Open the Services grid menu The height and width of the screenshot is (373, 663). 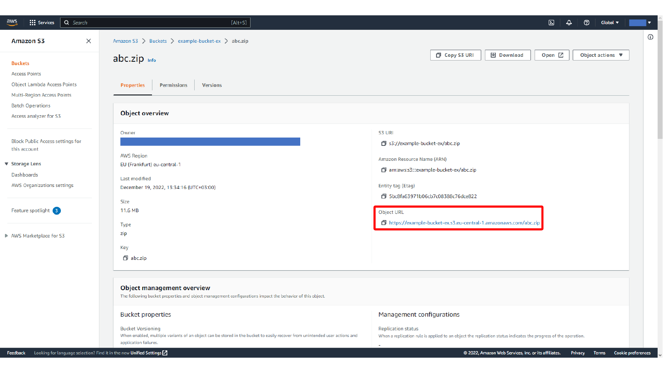(42, 22)
